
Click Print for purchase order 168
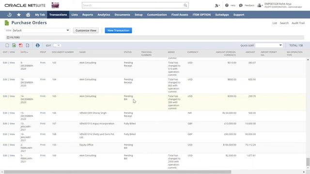pyautogui.click(x=43, y=134)
